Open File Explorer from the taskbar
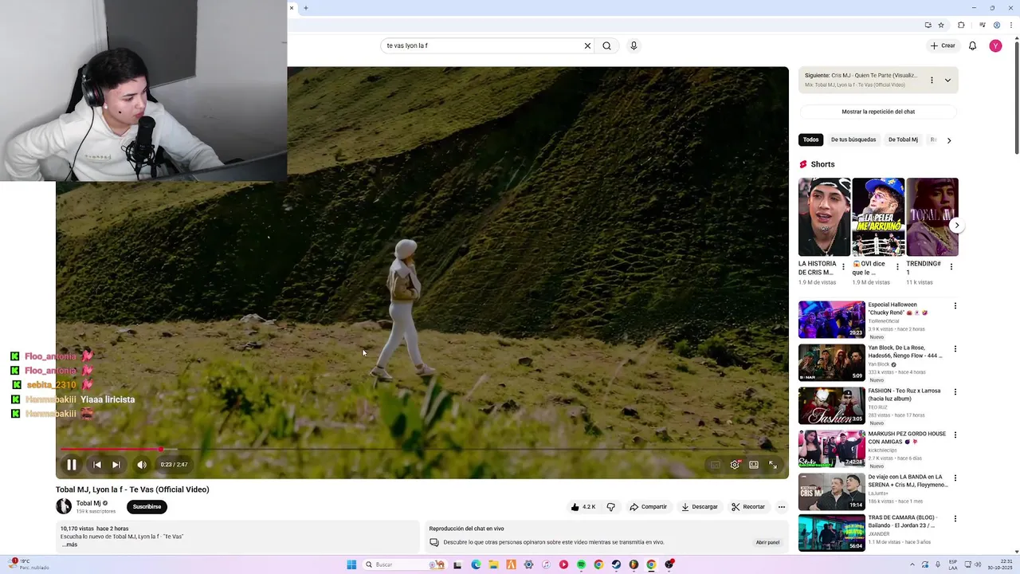Screen dimensions: 1020x574 click(x=493, y=564)
